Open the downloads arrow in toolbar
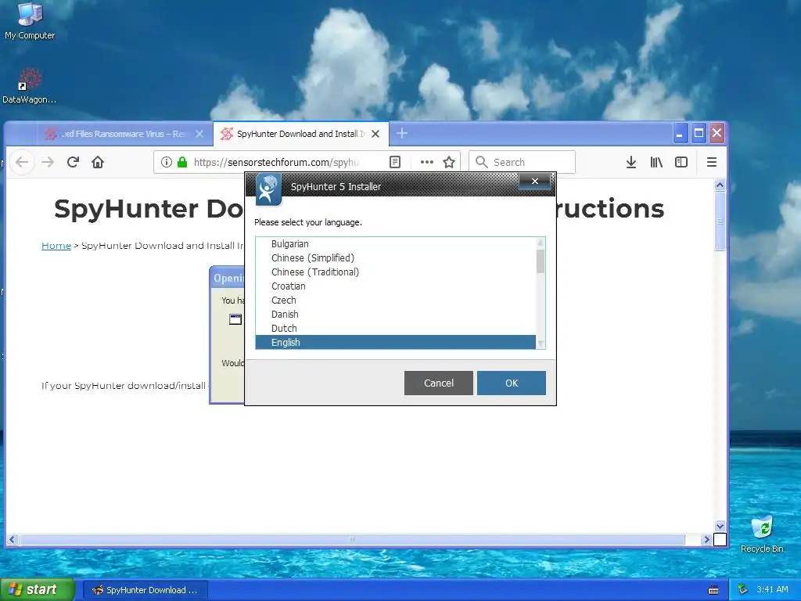 (631, 162)
